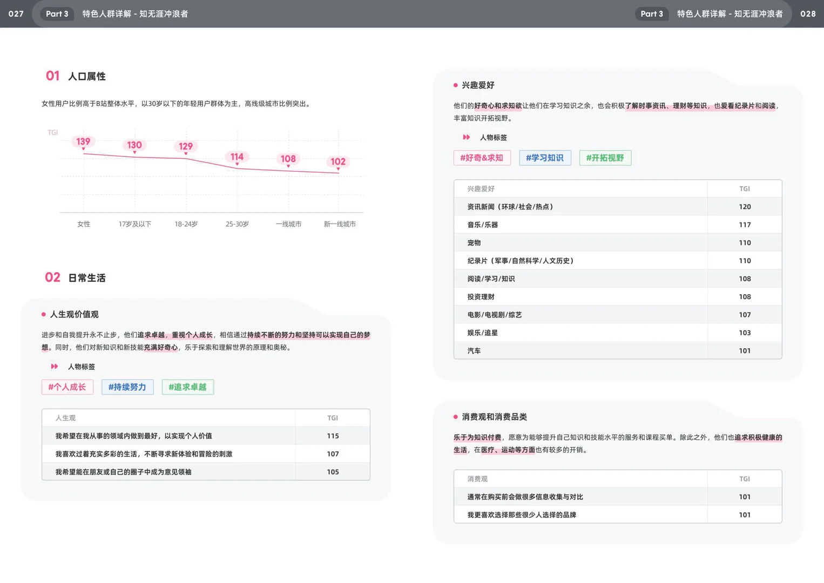Click the 娱乐/追星 row
Viewport: 824px width, 583px height.
click(x=618, y=333)
